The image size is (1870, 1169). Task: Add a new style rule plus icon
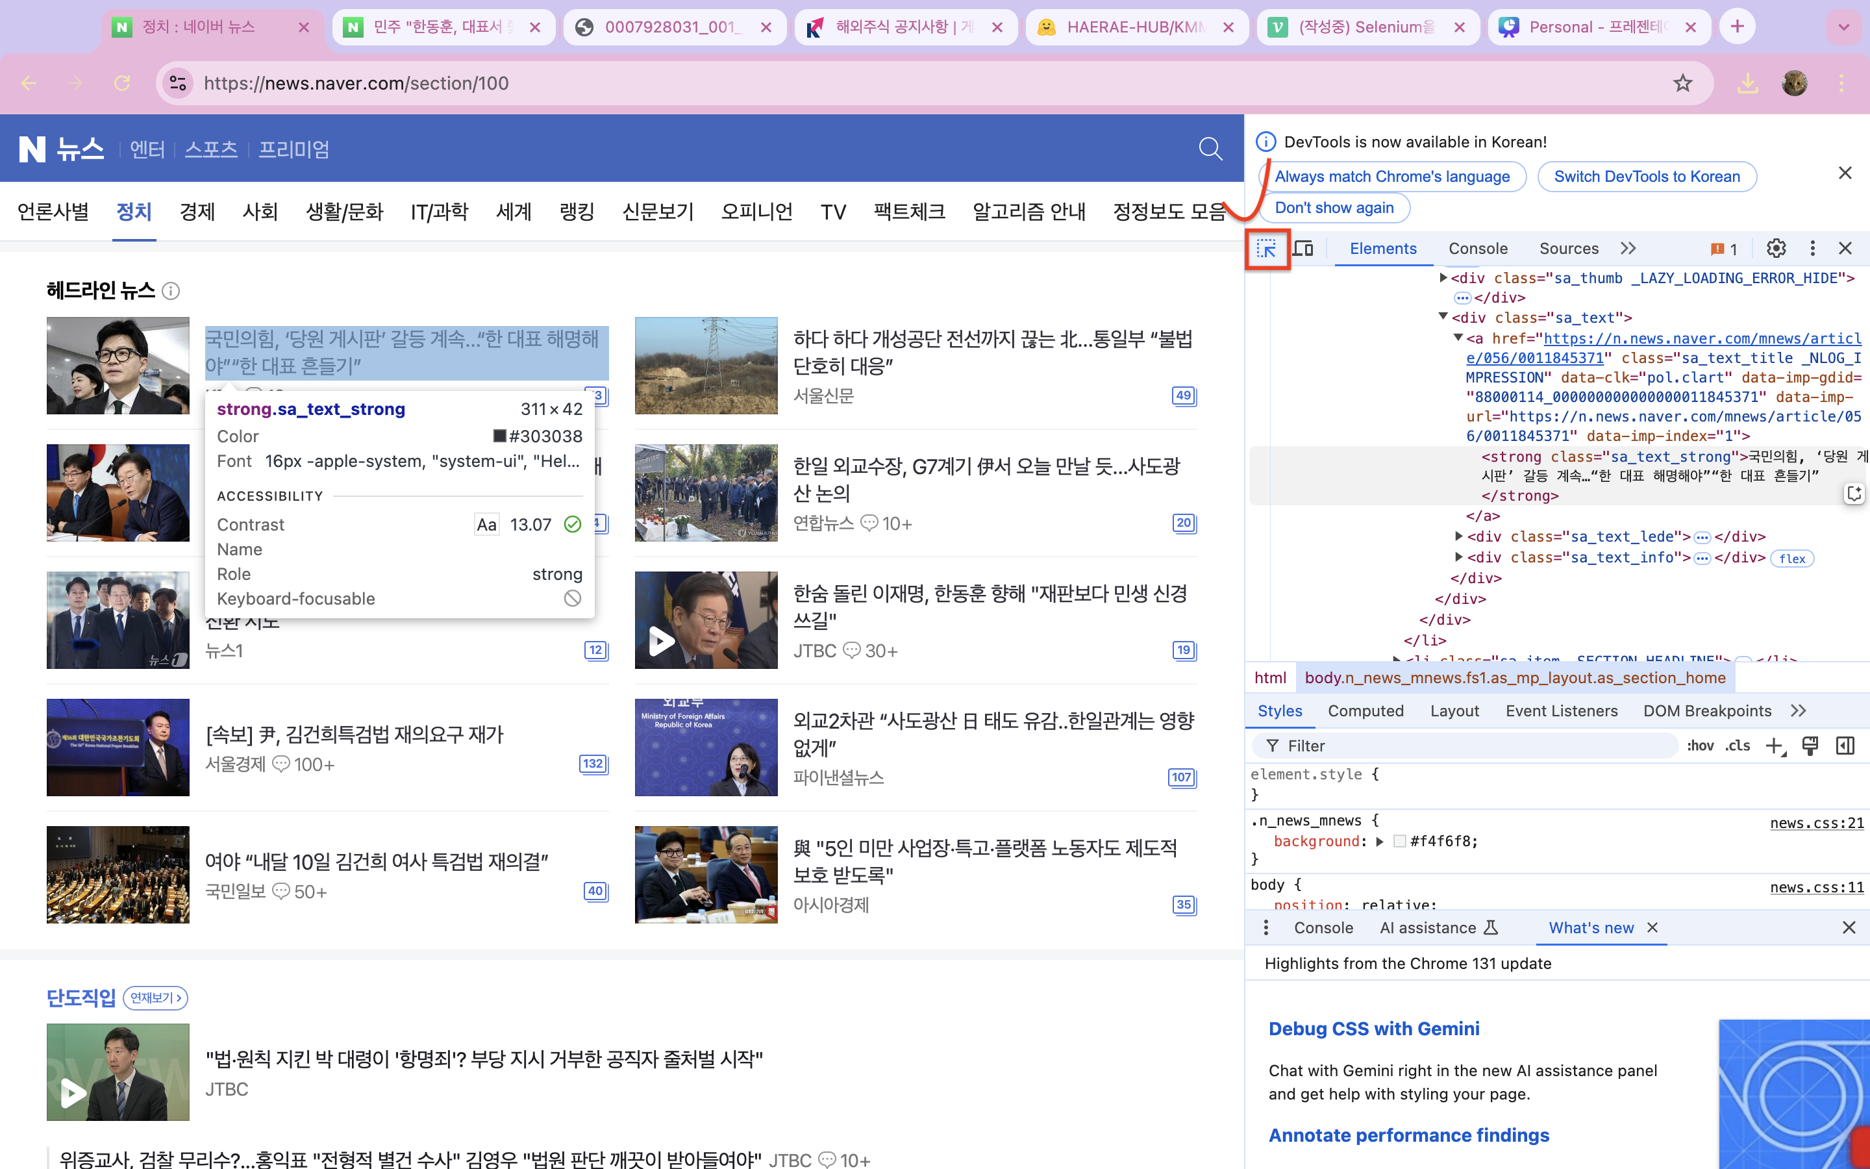(x=1775, y=746)
